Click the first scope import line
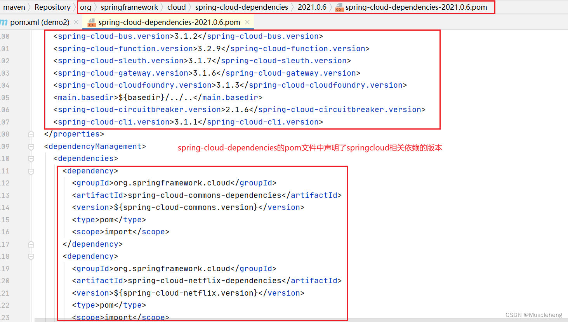 [120, 232]
